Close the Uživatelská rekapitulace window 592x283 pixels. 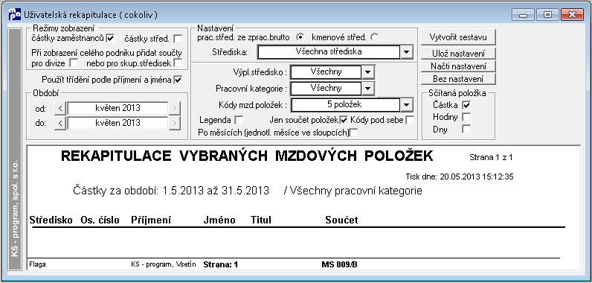[573, 15]
